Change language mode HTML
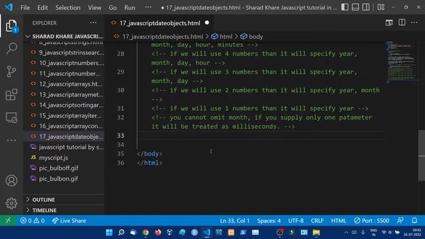425x239 pixels. coord(338,220)
